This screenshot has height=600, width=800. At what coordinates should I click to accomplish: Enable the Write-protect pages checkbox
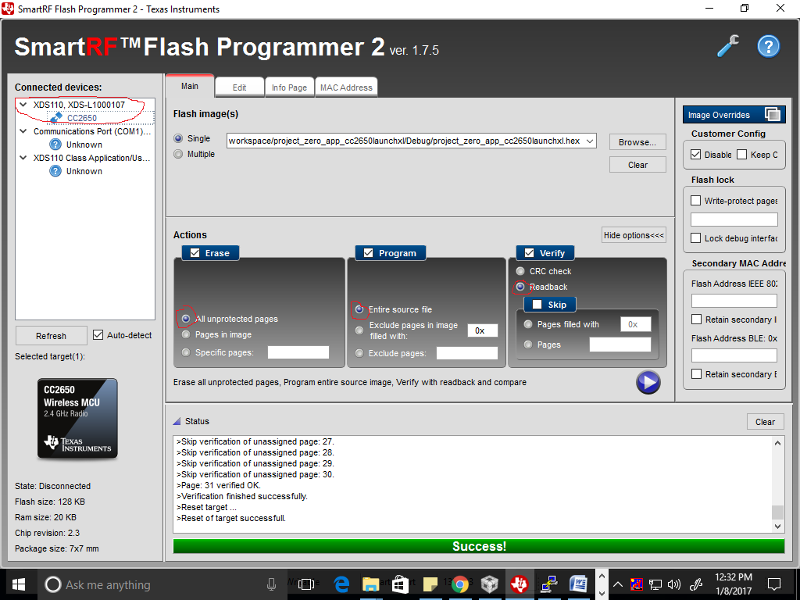695,201
